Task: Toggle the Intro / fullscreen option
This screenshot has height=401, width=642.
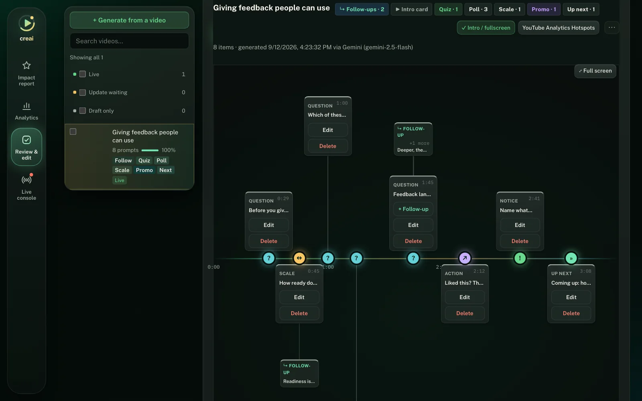Action: (x=486, y=28)
